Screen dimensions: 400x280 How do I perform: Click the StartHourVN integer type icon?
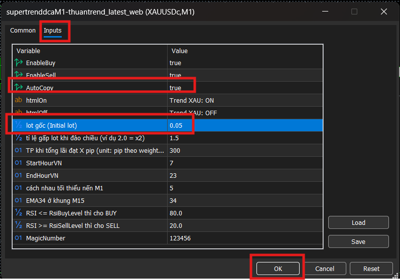(x=19, y=163)
